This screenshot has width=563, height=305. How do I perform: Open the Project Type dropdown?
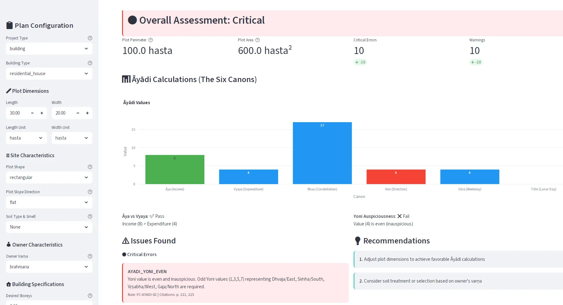coord(49,49)
